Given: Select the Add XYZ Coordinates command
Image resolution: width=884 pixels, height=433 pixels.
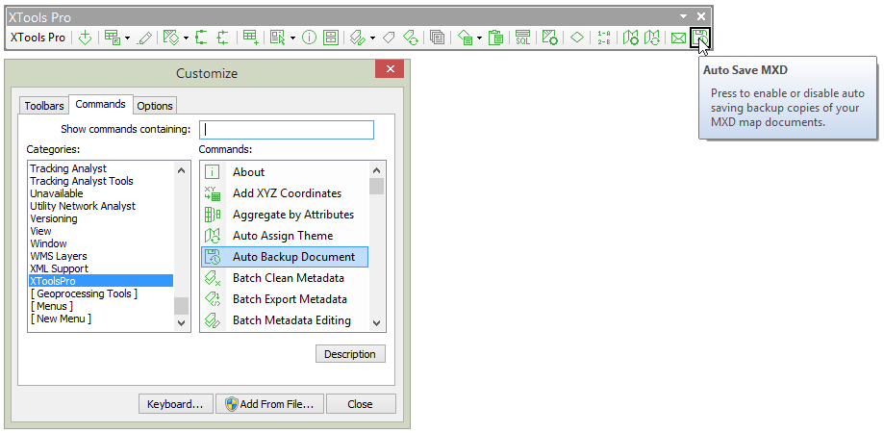Looking at the screenshot, I should pyautogui.click(x=285, y=193).
